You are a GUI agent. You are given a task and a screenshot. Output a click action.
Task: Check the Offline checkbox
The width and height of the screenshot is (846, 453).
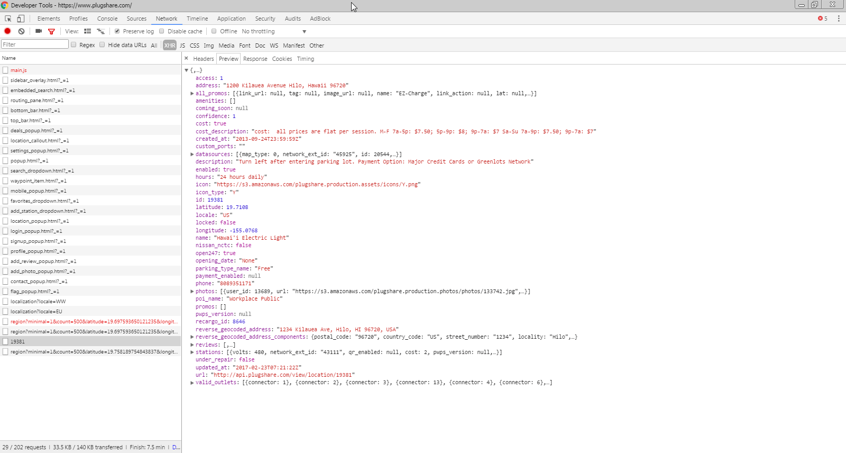214,31
